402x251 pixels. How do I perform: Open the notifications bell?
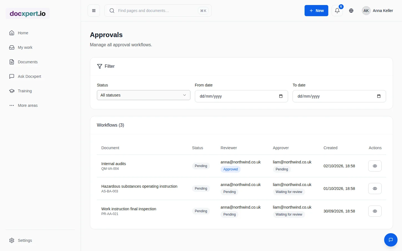click(x=337, y=11)
